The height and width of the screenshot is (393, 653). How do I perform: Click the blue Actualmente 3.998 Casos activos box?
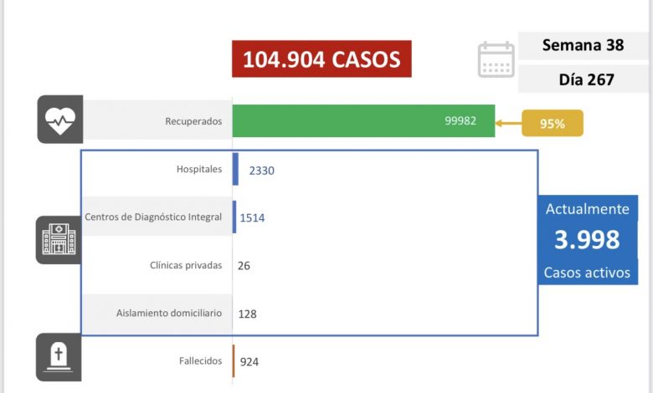(588, 240)
